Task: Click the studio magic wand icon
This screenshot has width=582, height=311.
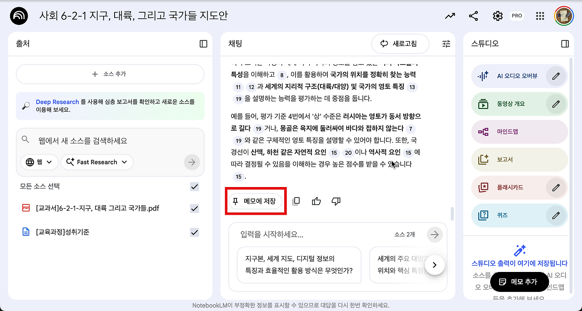Action: click(520, 250)
